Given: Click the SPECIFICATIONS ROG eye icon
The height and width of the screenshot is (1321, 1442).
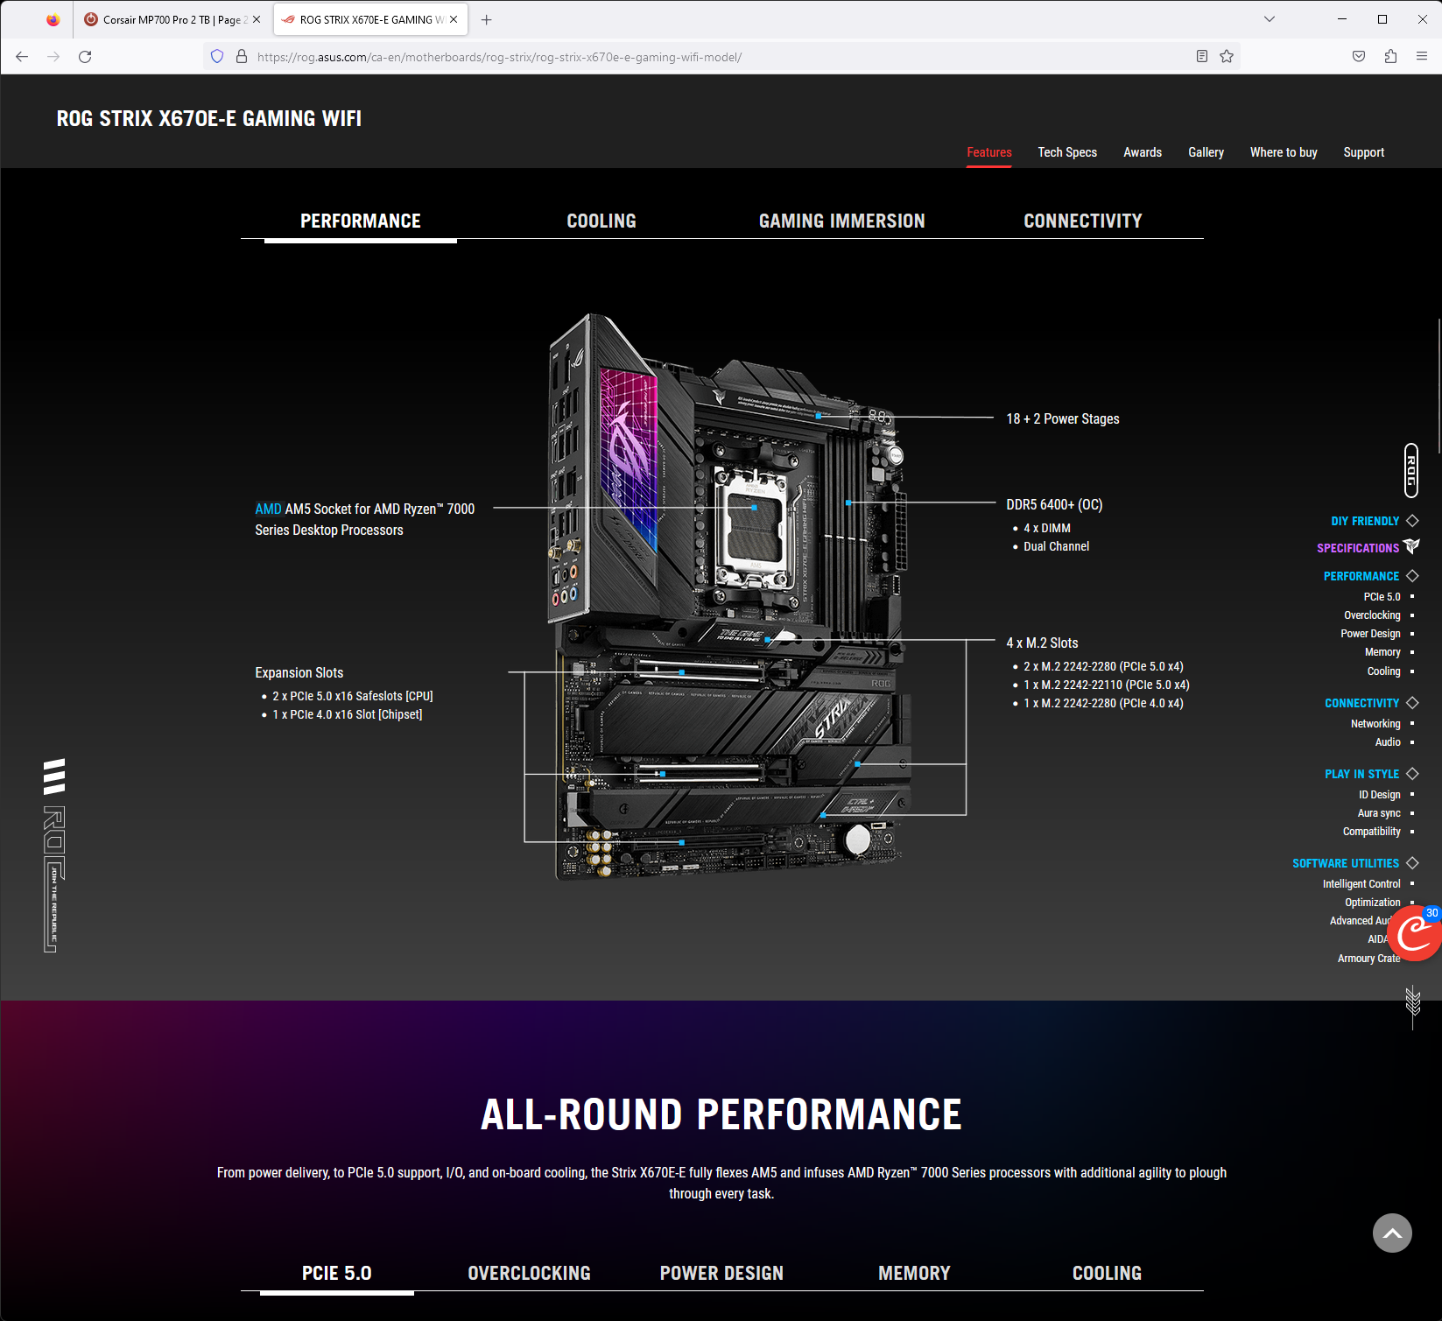Looking at the screenshot, I should point(1411,546).
